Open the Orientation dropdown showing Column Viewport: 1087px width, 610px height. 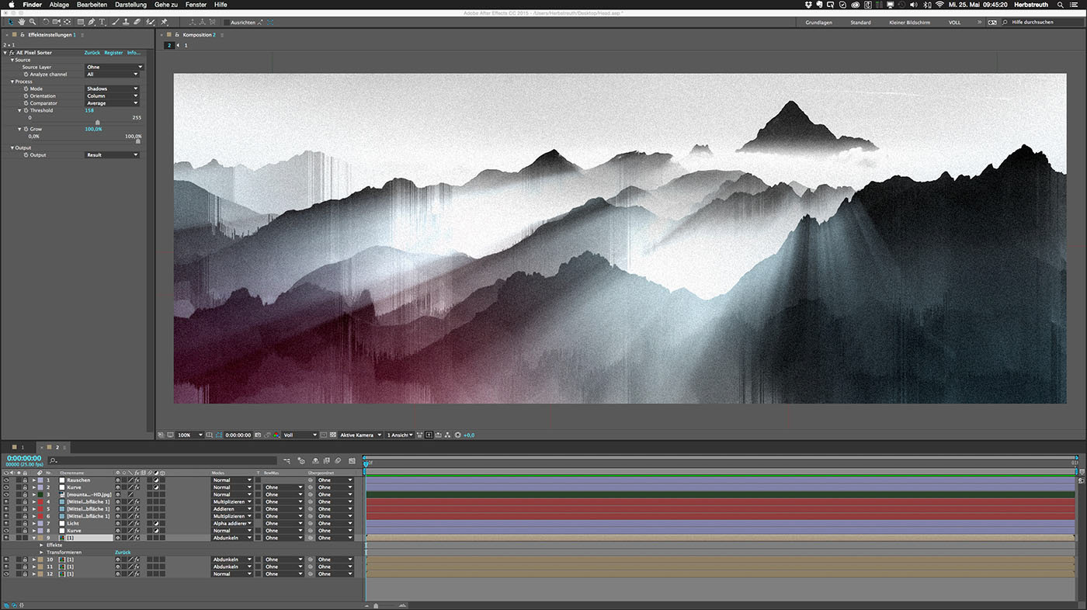[x=113, y=96]
